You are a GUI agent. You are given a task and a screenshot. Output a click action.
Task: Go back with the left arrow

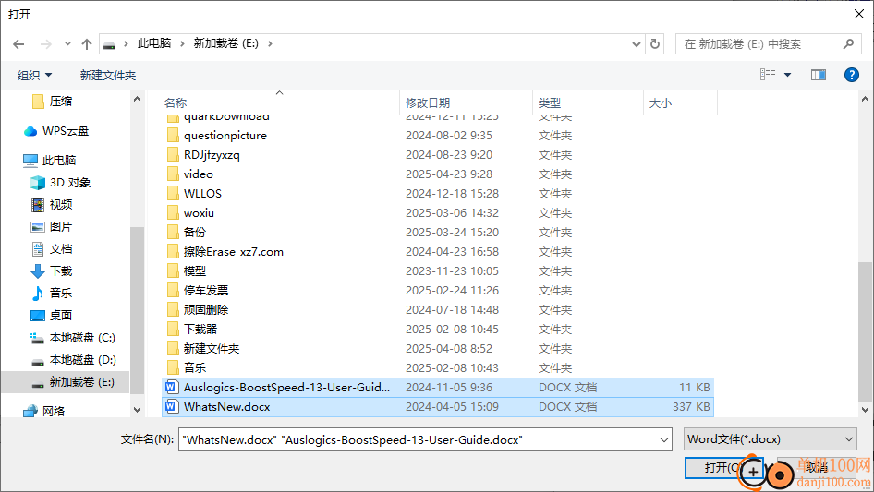click(18, 44)
